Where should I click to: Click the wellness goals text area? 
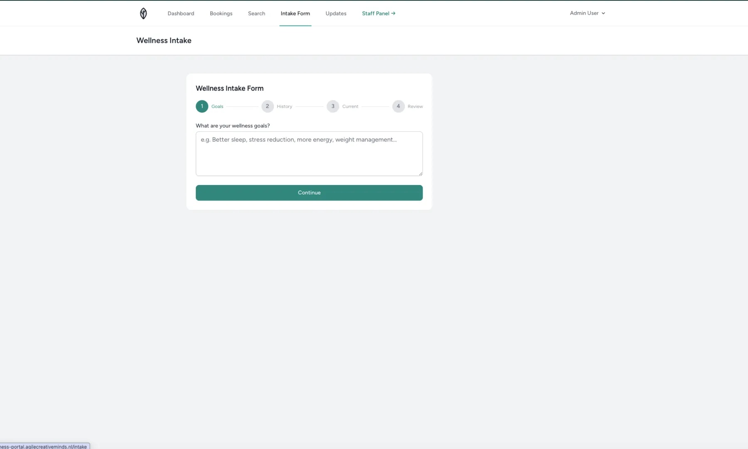pos(309,153)
